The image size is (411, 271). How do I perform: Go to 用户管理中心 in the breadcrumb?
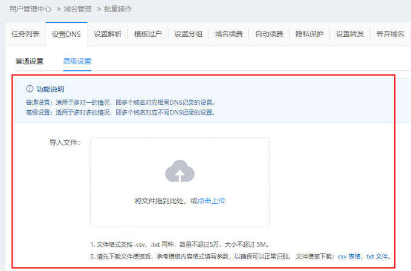[30, 9]
